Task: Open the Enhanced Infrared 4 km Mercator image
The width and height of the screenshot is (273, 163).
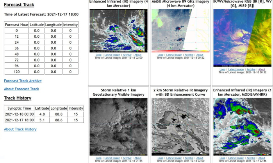Action: coord(118,31)
